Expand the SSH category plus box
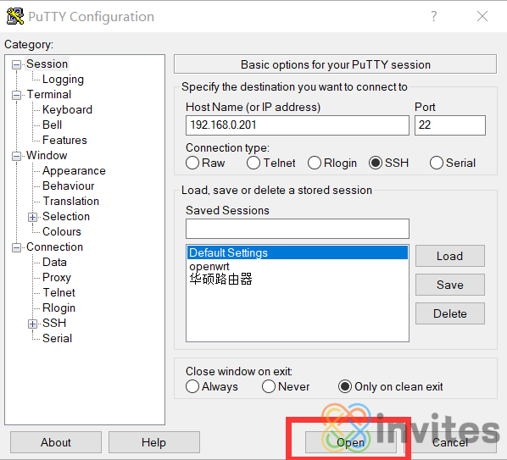The height and width of the screenshot is (460, 507). click(32, 324)
